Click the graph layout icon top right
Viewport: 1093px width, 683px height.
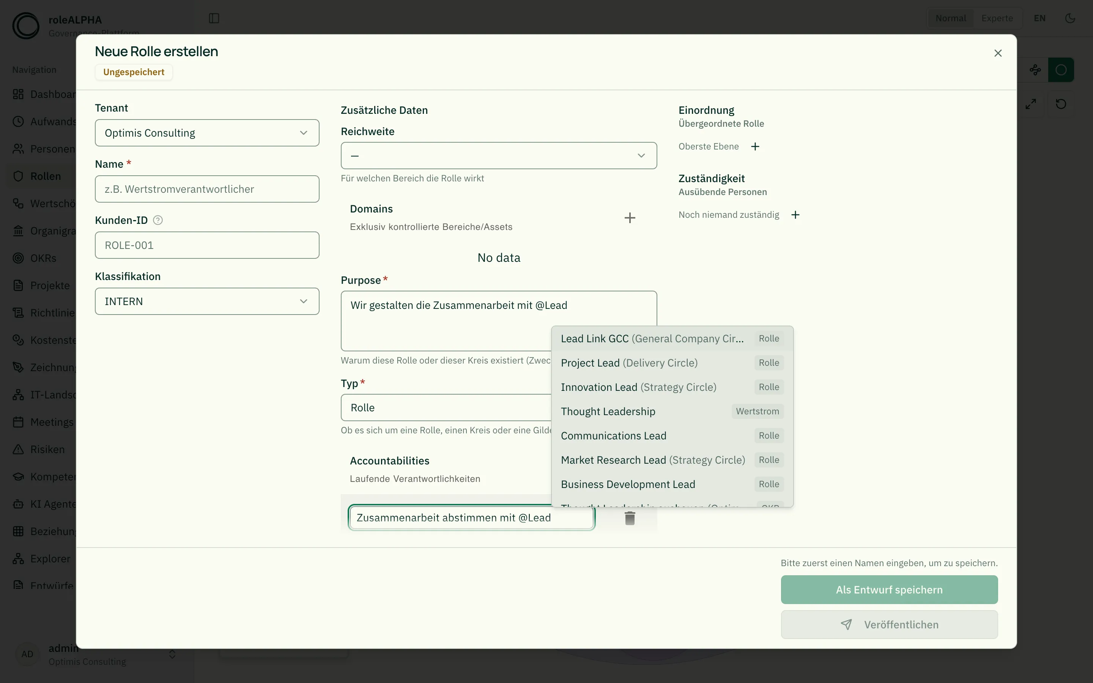1035,70
